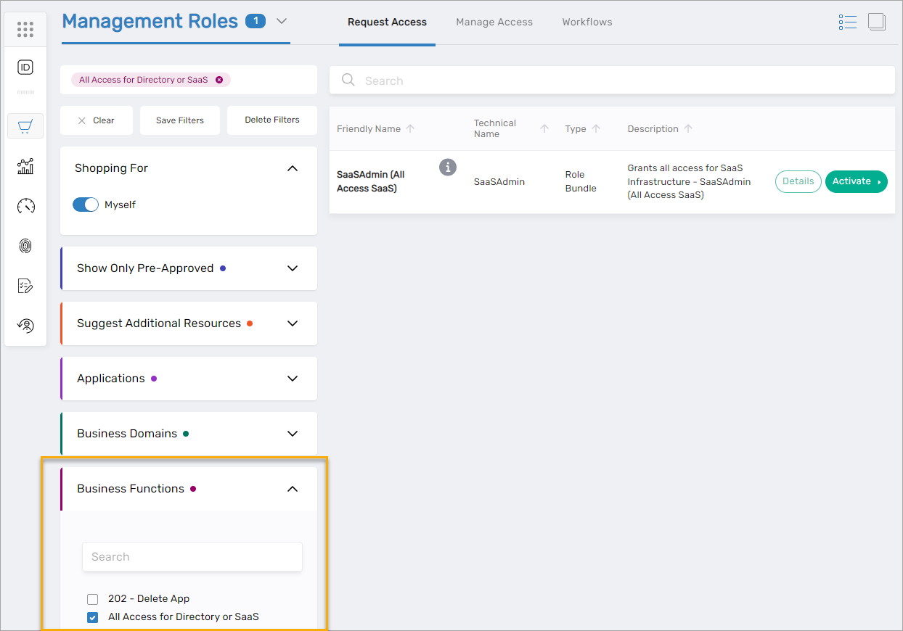903x631 pixels.
Task: Switch to the Manage Access tab
Action: [494, 22]
